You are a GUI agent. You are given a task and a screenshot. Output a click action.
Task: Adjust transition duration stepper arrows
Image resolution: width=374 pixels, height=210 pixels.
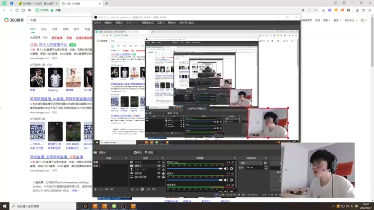click(266, 168)
